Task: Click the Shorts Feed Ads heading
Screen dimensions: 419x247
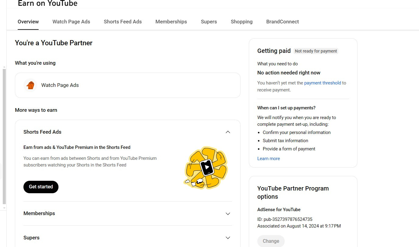Action: click(42, 132)
